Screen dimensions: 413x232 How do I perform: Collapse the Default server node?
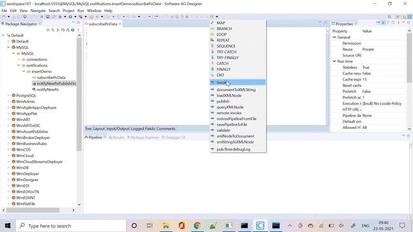point(3,35)
